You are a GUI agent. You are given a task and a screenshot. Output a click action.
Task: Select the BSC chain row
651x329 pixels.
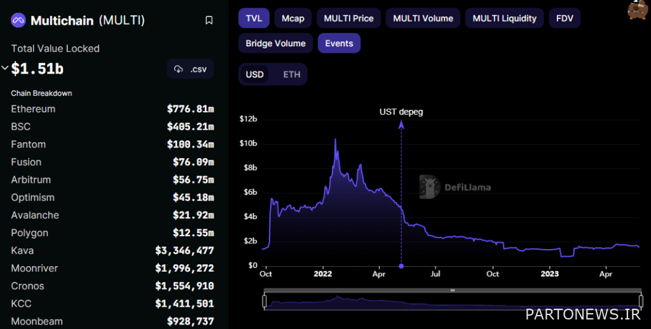(x=113, y=126)
